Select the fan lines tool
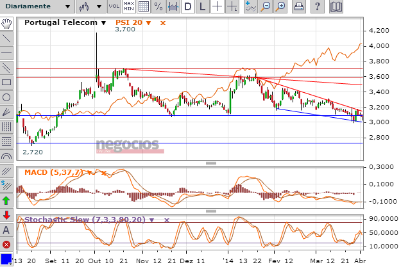Screen dimensions: 401x267 click(x=6, y=112)
